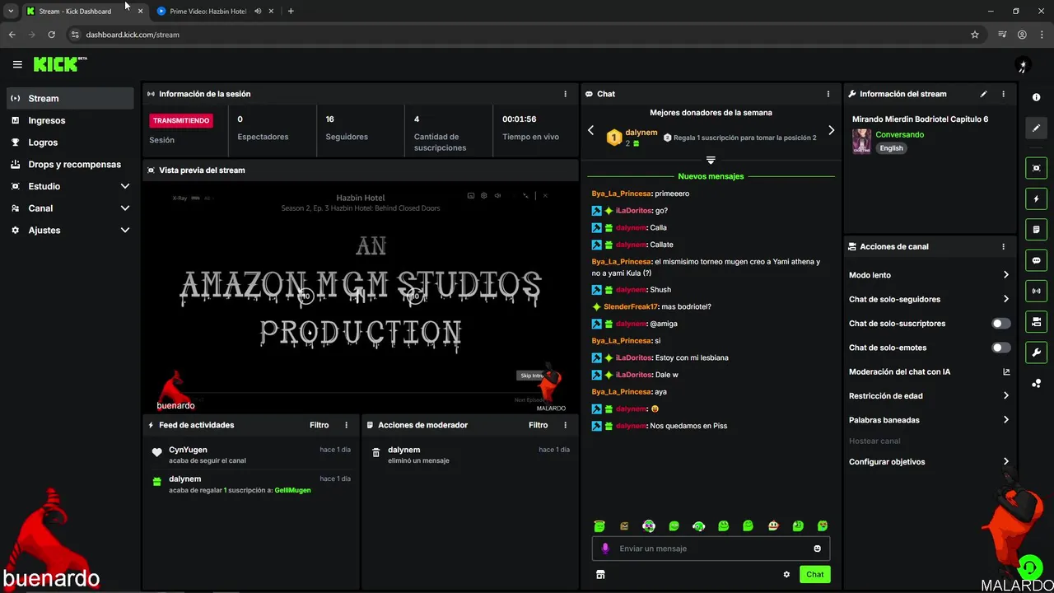Open options menu of Información del stream panel

[x=1003, y=94]
